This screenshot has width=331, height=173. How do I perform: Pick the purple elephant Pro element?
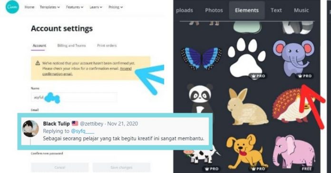pos(293,58)
